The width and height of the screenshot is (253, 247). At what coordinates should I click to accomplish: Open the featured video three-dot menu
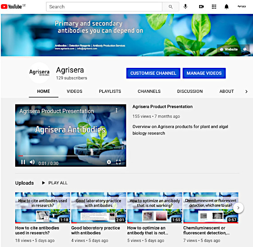[x=116, y=110]
